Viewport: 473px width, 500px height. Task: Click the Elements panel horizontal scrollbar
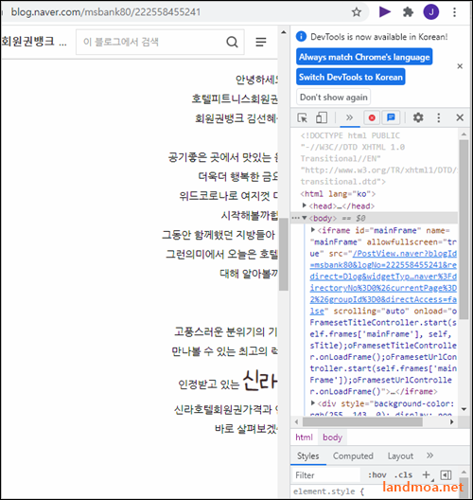point(362,421)
